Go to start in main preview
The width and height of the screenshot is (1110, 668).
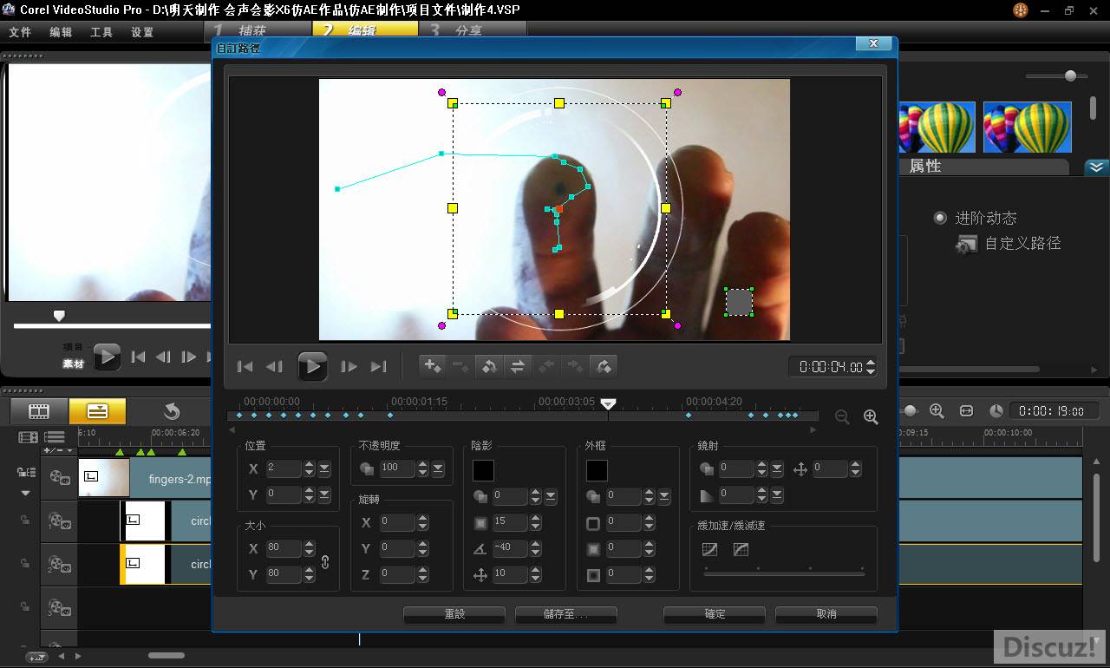point(138,357)
